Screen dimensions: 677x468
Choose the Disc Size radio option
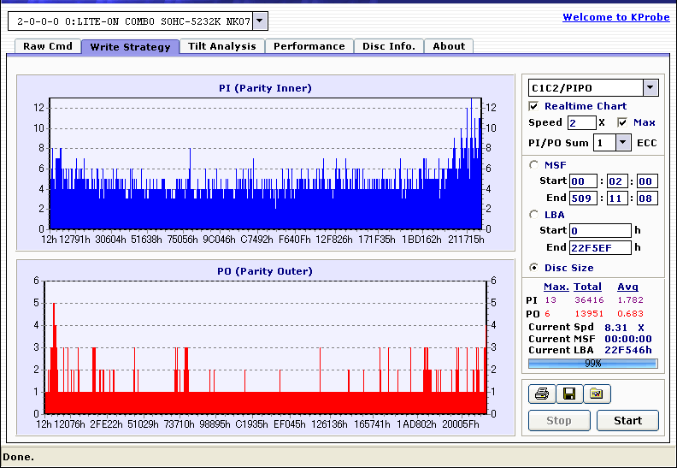[x=534, y=268]
